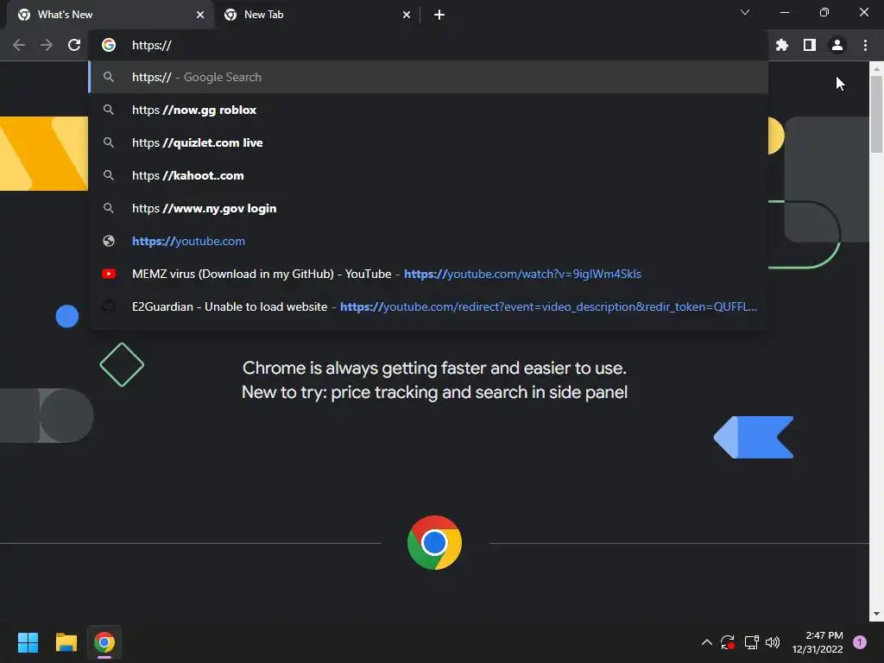Screen dimensions: 884x663
Task: Open the MEMZ virus YouTube suggestion
Action: (x=428, y=274)
